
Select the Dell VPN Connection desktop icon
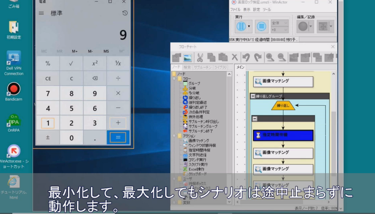pyautogui.click(x=14, y=63)
